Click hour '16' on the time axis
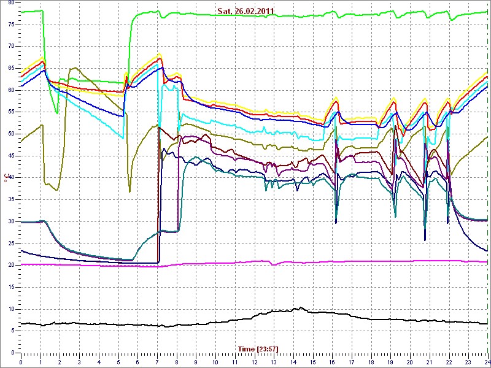Image resolution: width=491 pixels, height=368 pixels. pos(331,361)
